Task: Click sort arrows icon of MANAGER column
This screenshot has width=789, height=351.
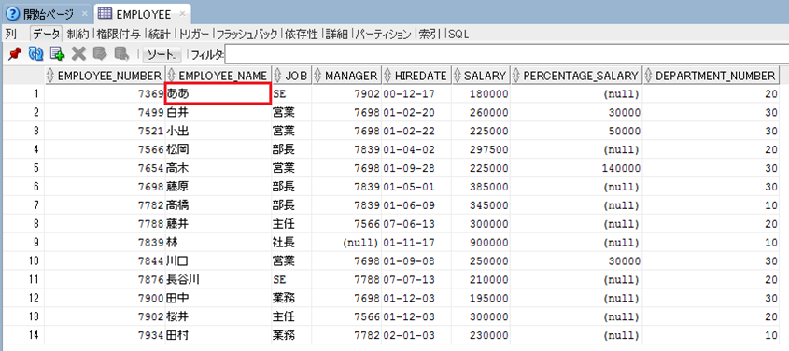Action: (317, 76)
